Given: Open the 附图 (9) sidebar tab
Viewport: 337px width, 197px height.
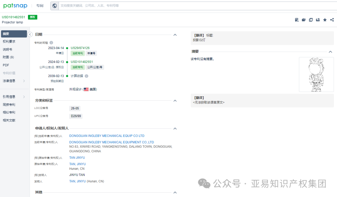Looking at the screenshot, I should click(8, 57).
